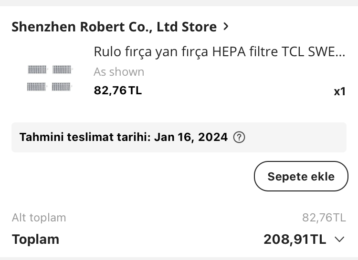The width and height of the screenshot is (358, 260).
Task: Open Shenzhen Robert Co., Ltd Store page
Action: click(x=114, y=27)
